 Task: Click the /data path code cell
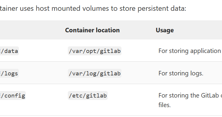point(9,51)
